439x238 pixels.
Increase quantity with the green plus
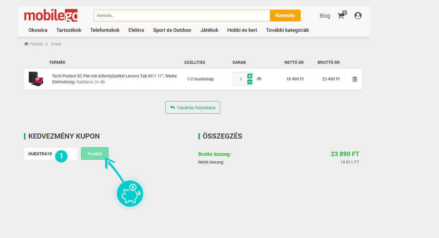[x=250, y=76]
